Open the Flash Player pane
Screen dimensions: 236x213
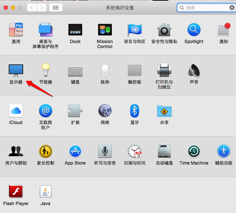(16, 192)
